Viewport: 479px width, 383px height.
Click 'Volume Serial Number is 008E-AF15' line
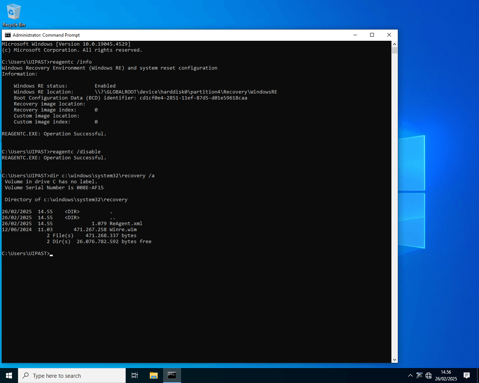click(x=54, y=187)
